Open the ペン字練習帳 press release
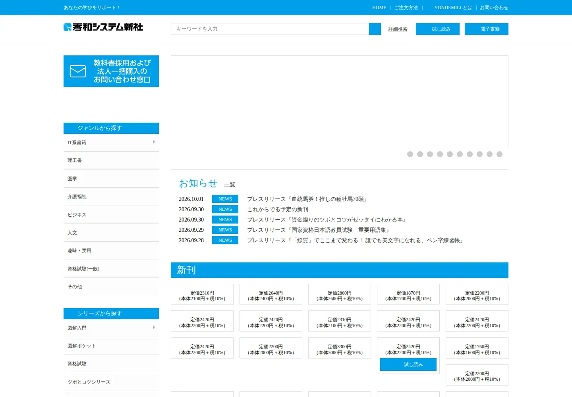 click(x=356, y=240)
